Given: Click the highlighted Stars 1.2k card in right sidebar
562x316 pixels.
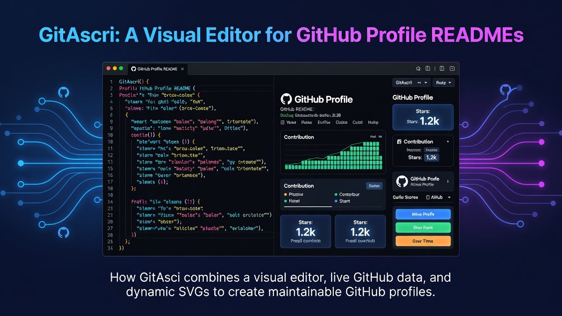Looking at the screenshot, I should point(423,117).
